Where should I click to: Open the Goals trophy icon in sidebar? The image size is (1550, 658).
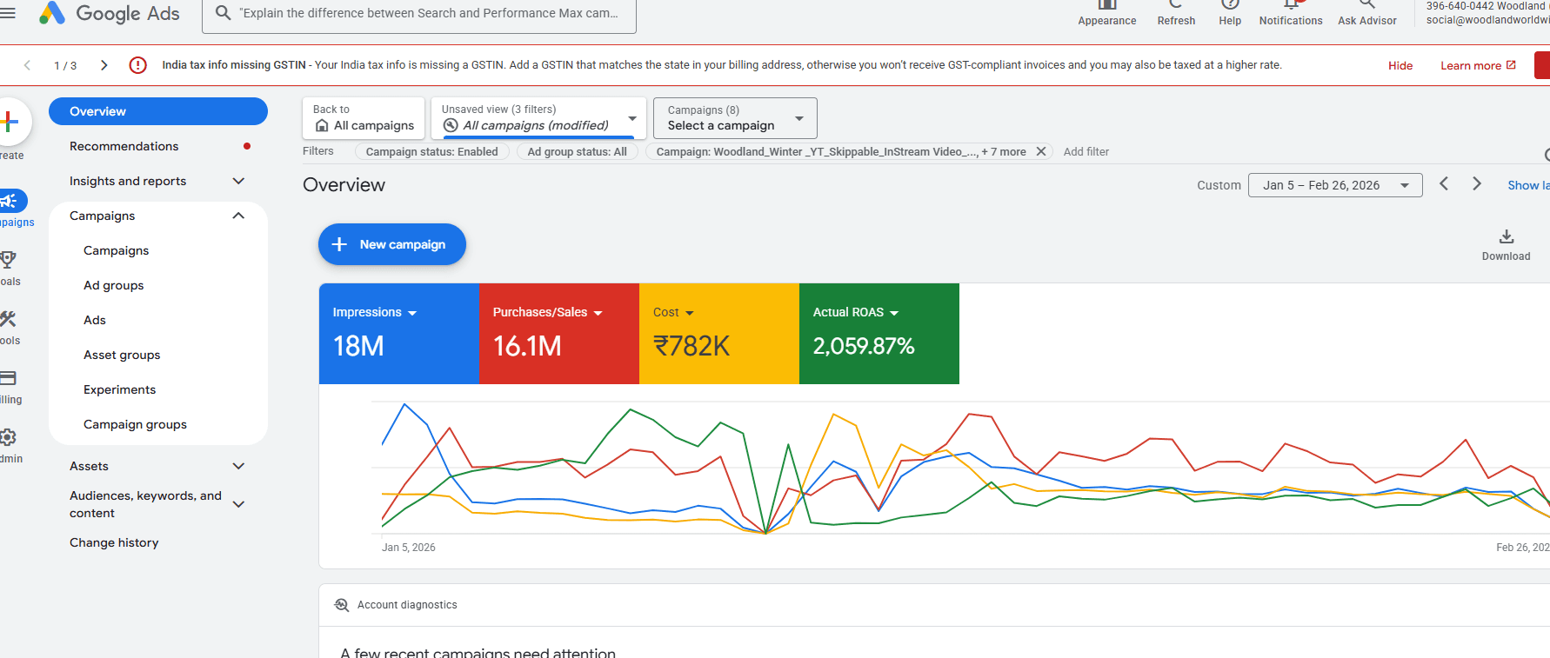coord(9,259)
